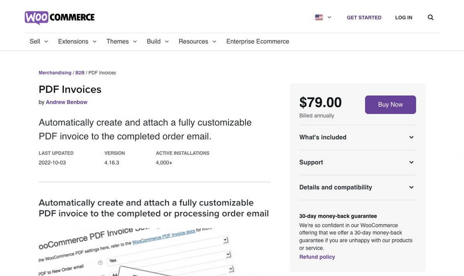The width and height of the screenshot is (464, 276).
Task: Open the language selector chevron
Action: click(x=329, y=18)
